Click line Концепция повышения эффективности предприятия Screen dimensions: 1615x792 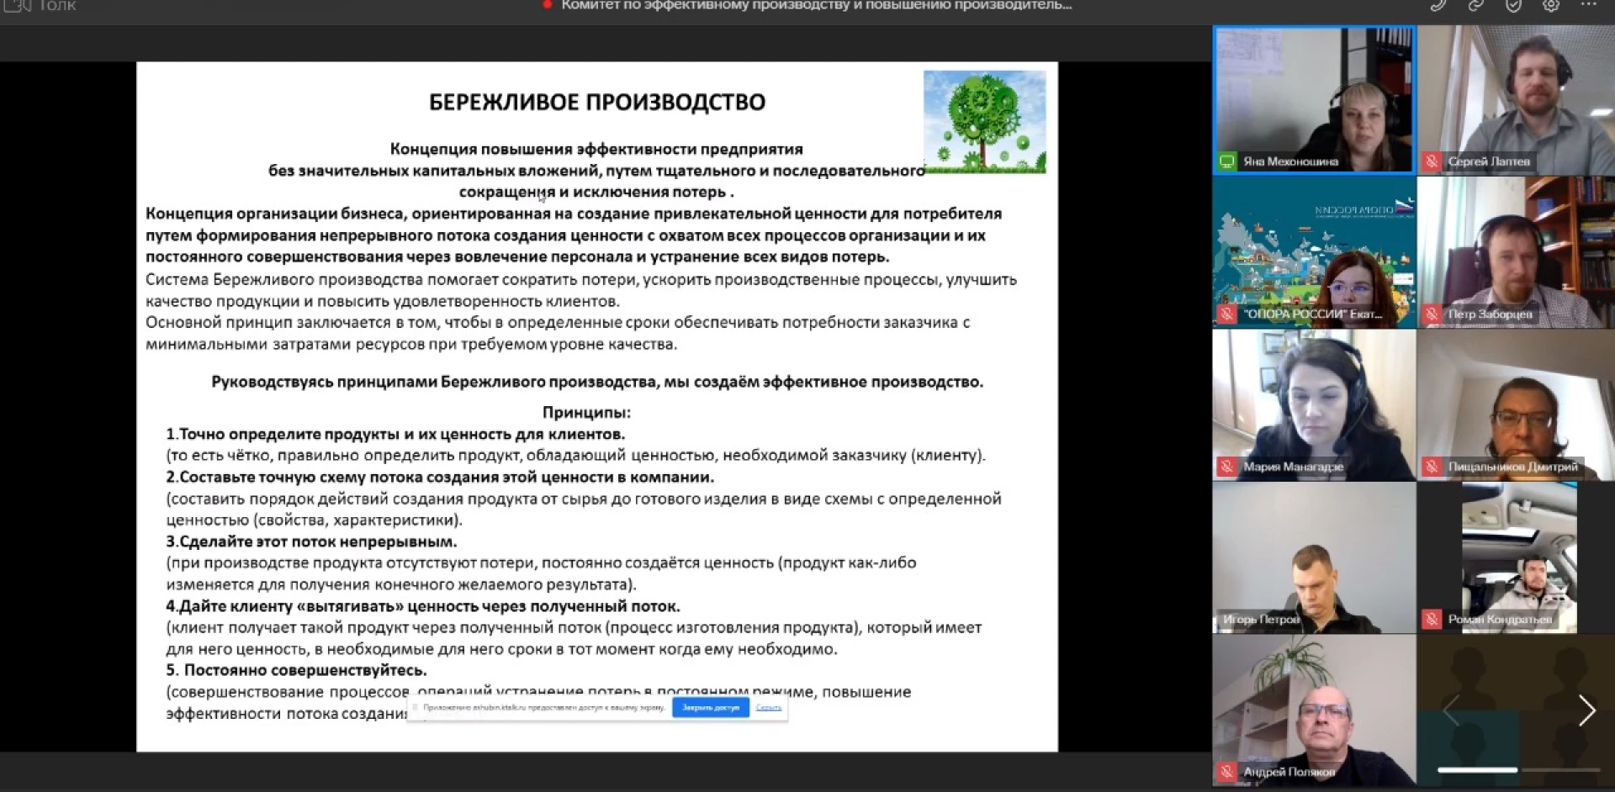[596, 150]
